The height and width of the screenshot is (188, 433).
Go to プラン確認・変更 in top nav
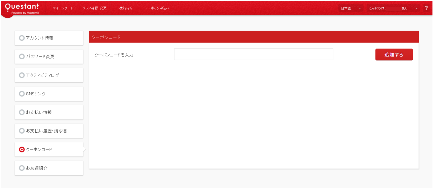95,8
